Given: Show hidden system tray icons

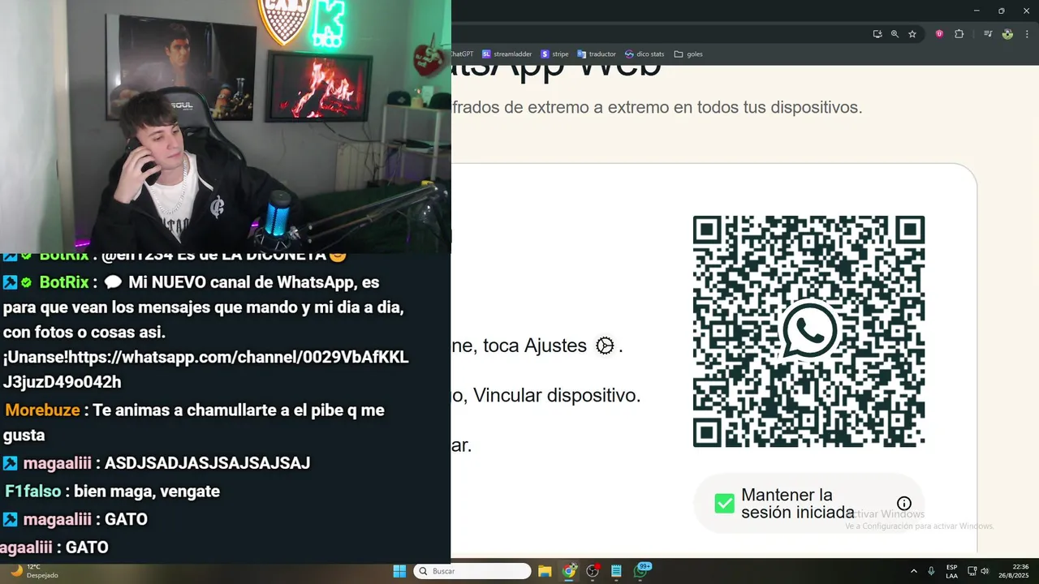Looking at the screenshot, I should (x=914, y=571).
